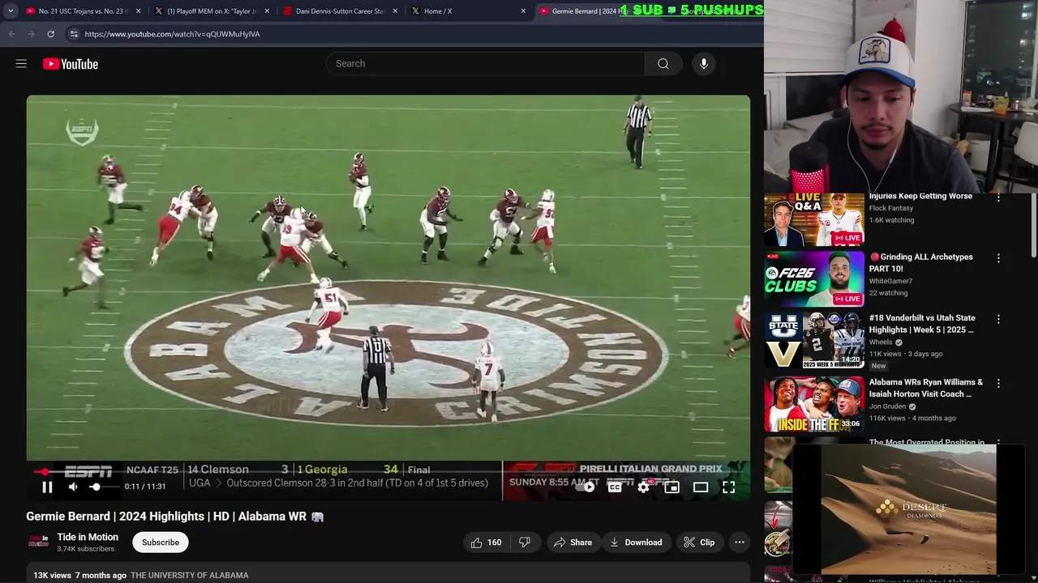Enter fullscreen on the video player

[728, 487]
